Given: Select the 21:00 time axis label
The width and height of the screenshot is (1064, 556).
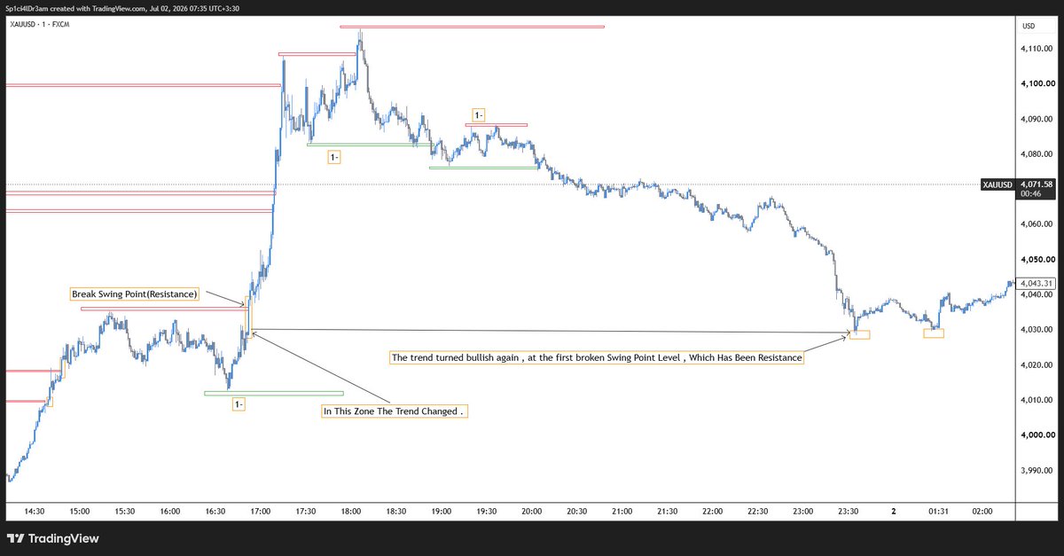Looking at the screenshot, I should [622, 512].
